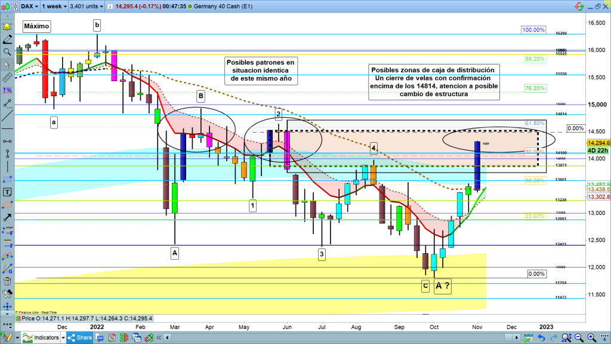
Task: Click the trash bin delete icon
Action: tap(7, 281)
